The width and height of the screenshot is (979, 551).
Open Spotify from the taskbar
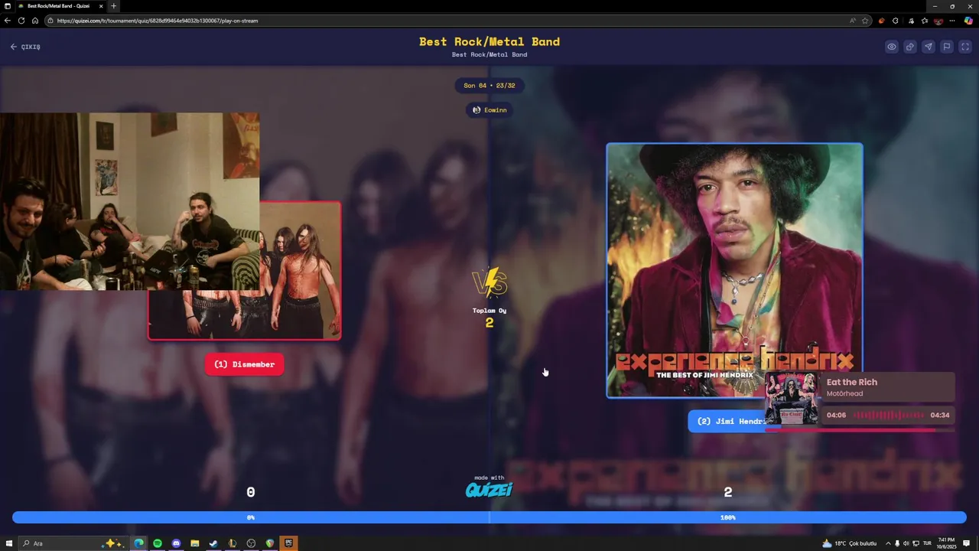(x=158, y=543)
